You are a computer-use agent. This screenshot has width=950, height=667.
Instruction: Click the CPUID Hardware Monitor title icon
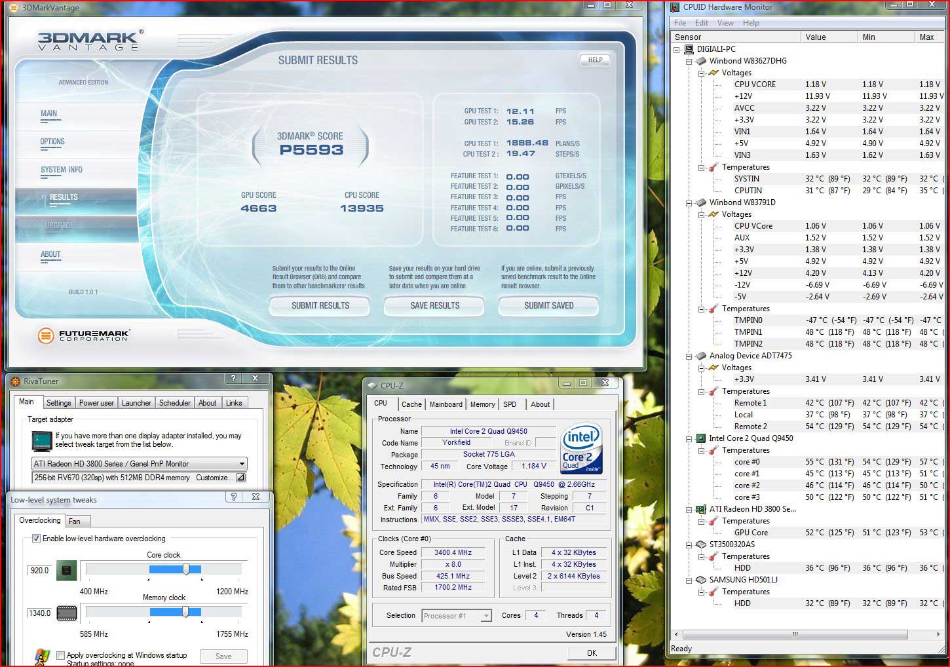coord(675,7)
